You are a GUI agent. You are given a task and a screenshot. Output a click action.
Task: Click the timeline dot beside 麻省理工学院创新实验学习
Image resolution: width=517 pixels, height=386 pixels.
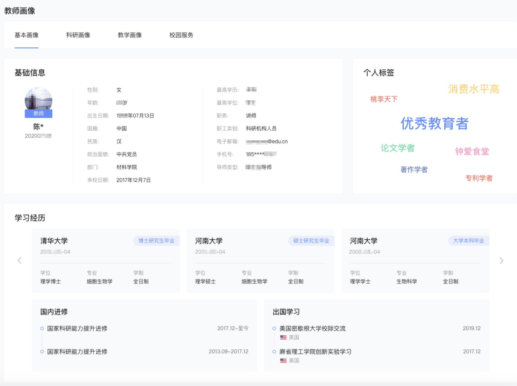(274, 351)
